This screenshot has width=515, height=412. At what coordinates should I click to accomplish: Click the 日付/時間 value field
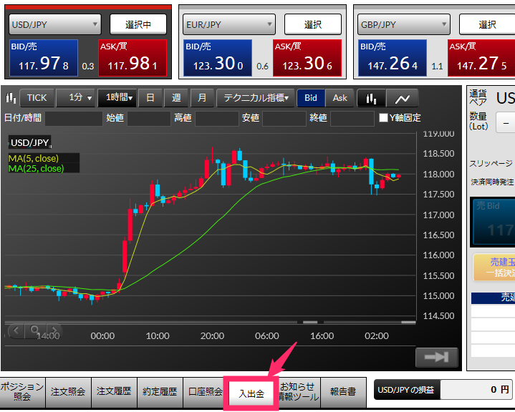74,119
